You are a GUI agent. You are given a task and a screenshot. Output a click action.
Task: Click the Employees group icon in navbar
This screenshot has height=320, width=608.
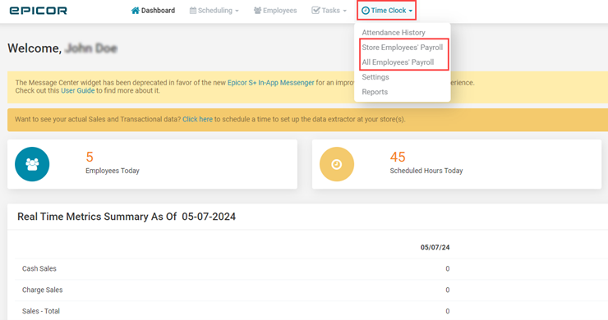point(257,11)
